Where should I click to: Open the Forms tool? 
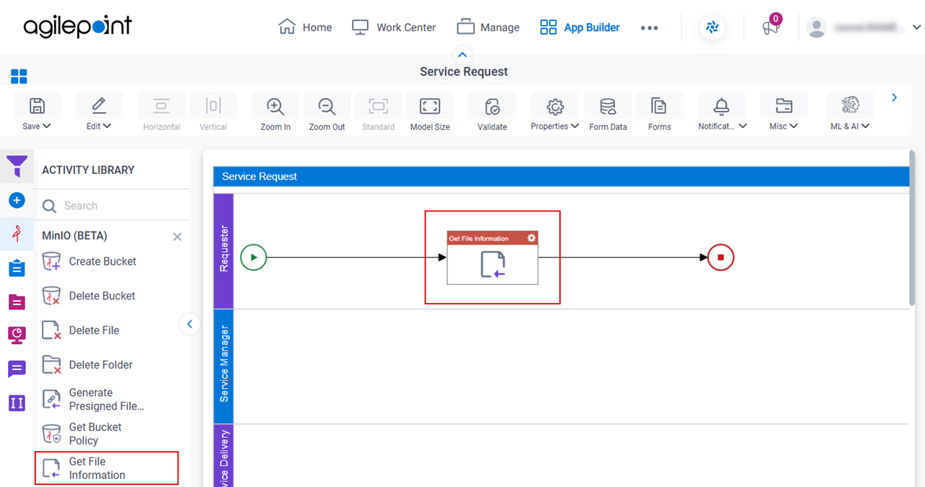pyautogui.click(x=659, y=106)
